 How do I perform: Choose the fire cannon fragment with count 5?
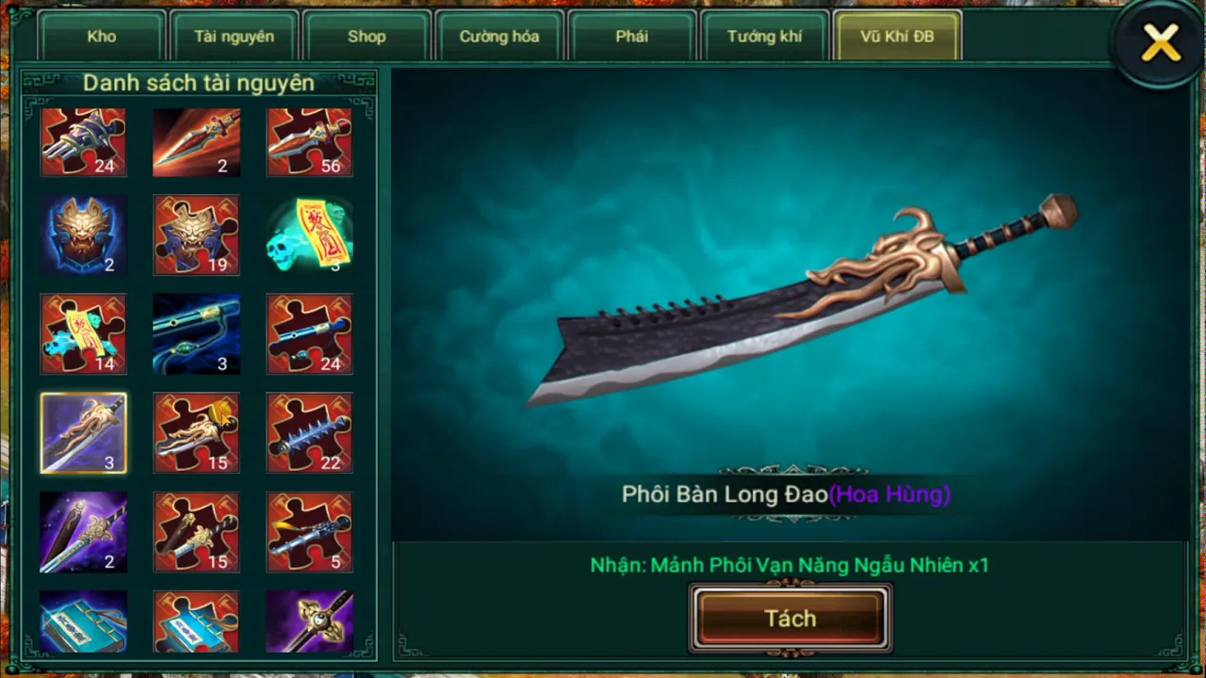pos(309,532)
